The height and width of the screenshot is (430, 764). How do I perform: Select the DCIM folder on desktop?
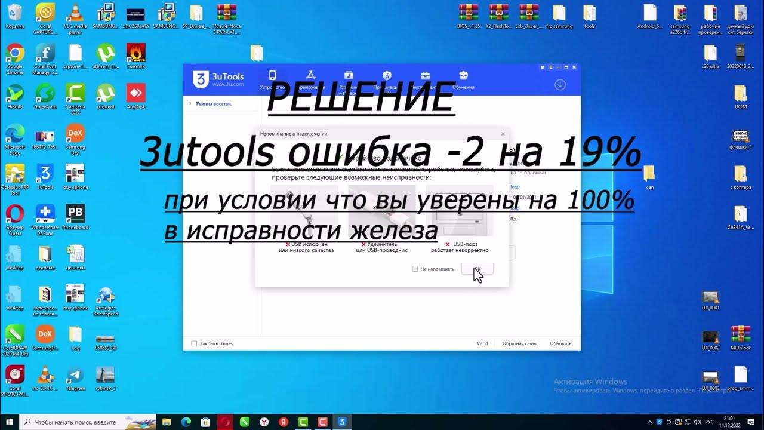(x=741, y=96)
